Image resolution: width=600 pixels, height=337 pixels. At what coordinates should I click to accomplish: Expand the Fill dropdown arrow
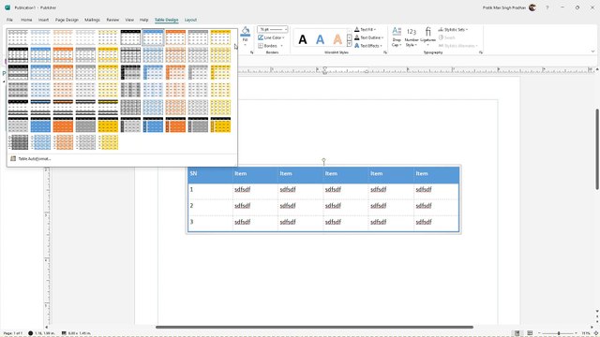point(246,45)
